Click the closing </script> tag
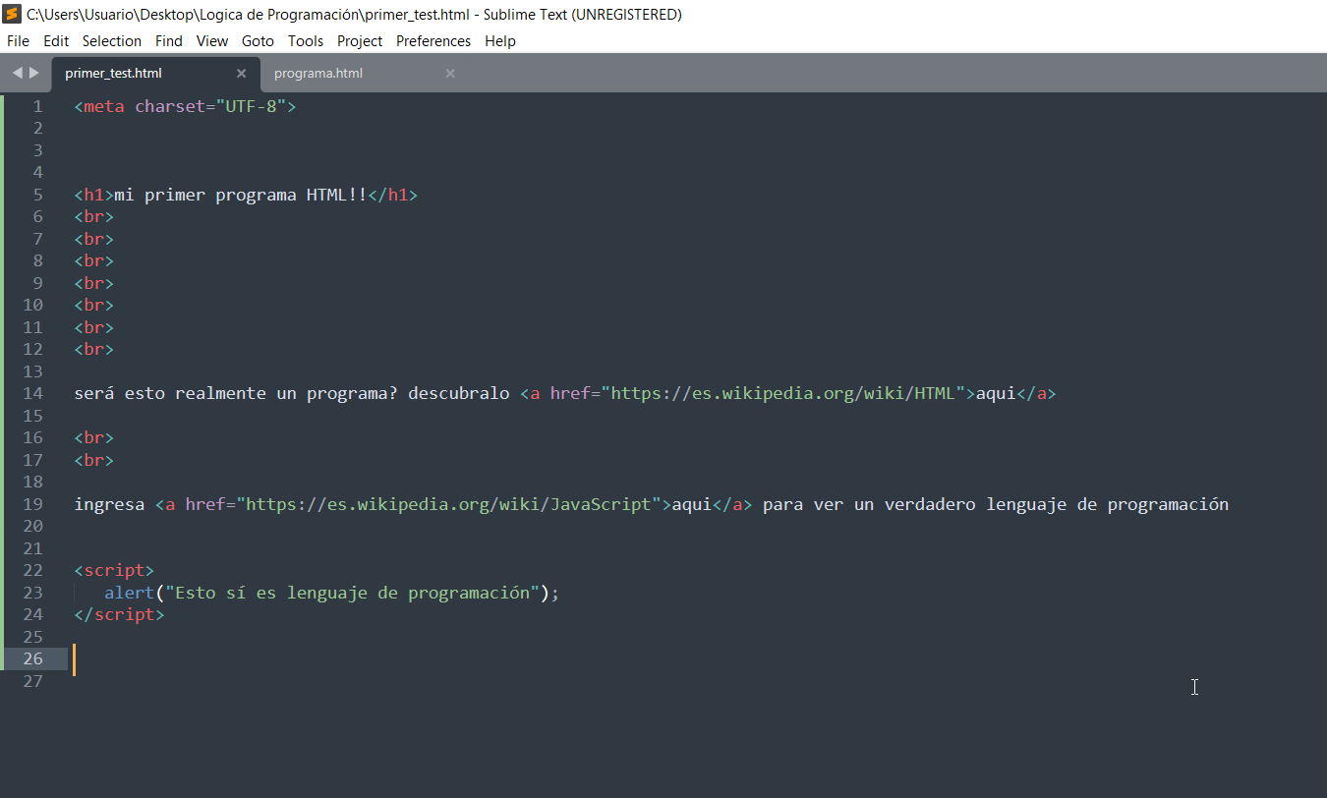The image size is (1327, 798). [119, 614]
